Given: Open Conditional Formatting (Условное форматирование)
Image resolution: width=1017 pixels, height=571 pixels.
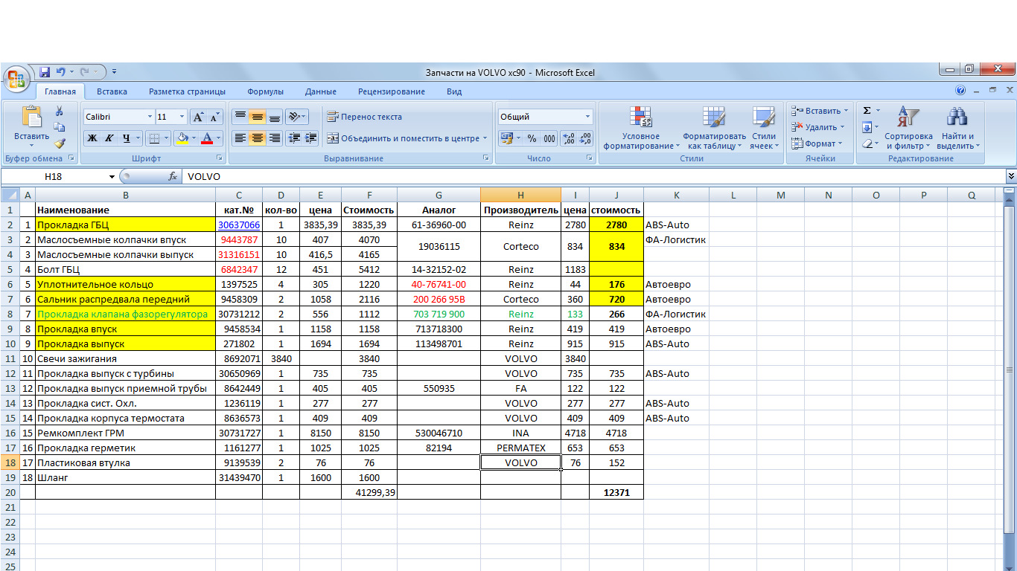Looking at the screenshot, I should pos(641,128).
